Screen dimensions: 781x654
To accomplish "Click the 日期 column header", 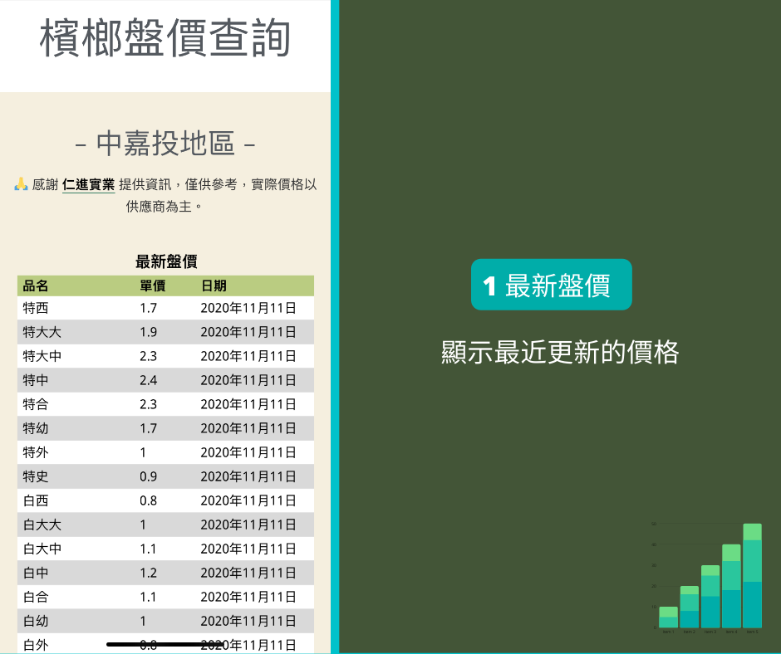I will pos(214,286).
